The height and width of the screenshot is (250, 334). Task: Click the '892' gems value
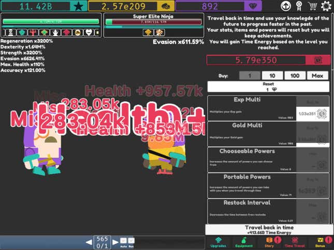[210, 6]
